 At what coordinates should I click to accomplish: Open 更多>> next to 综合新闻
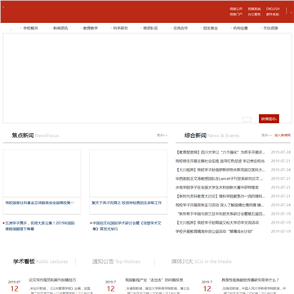click(x=267, y=136)
